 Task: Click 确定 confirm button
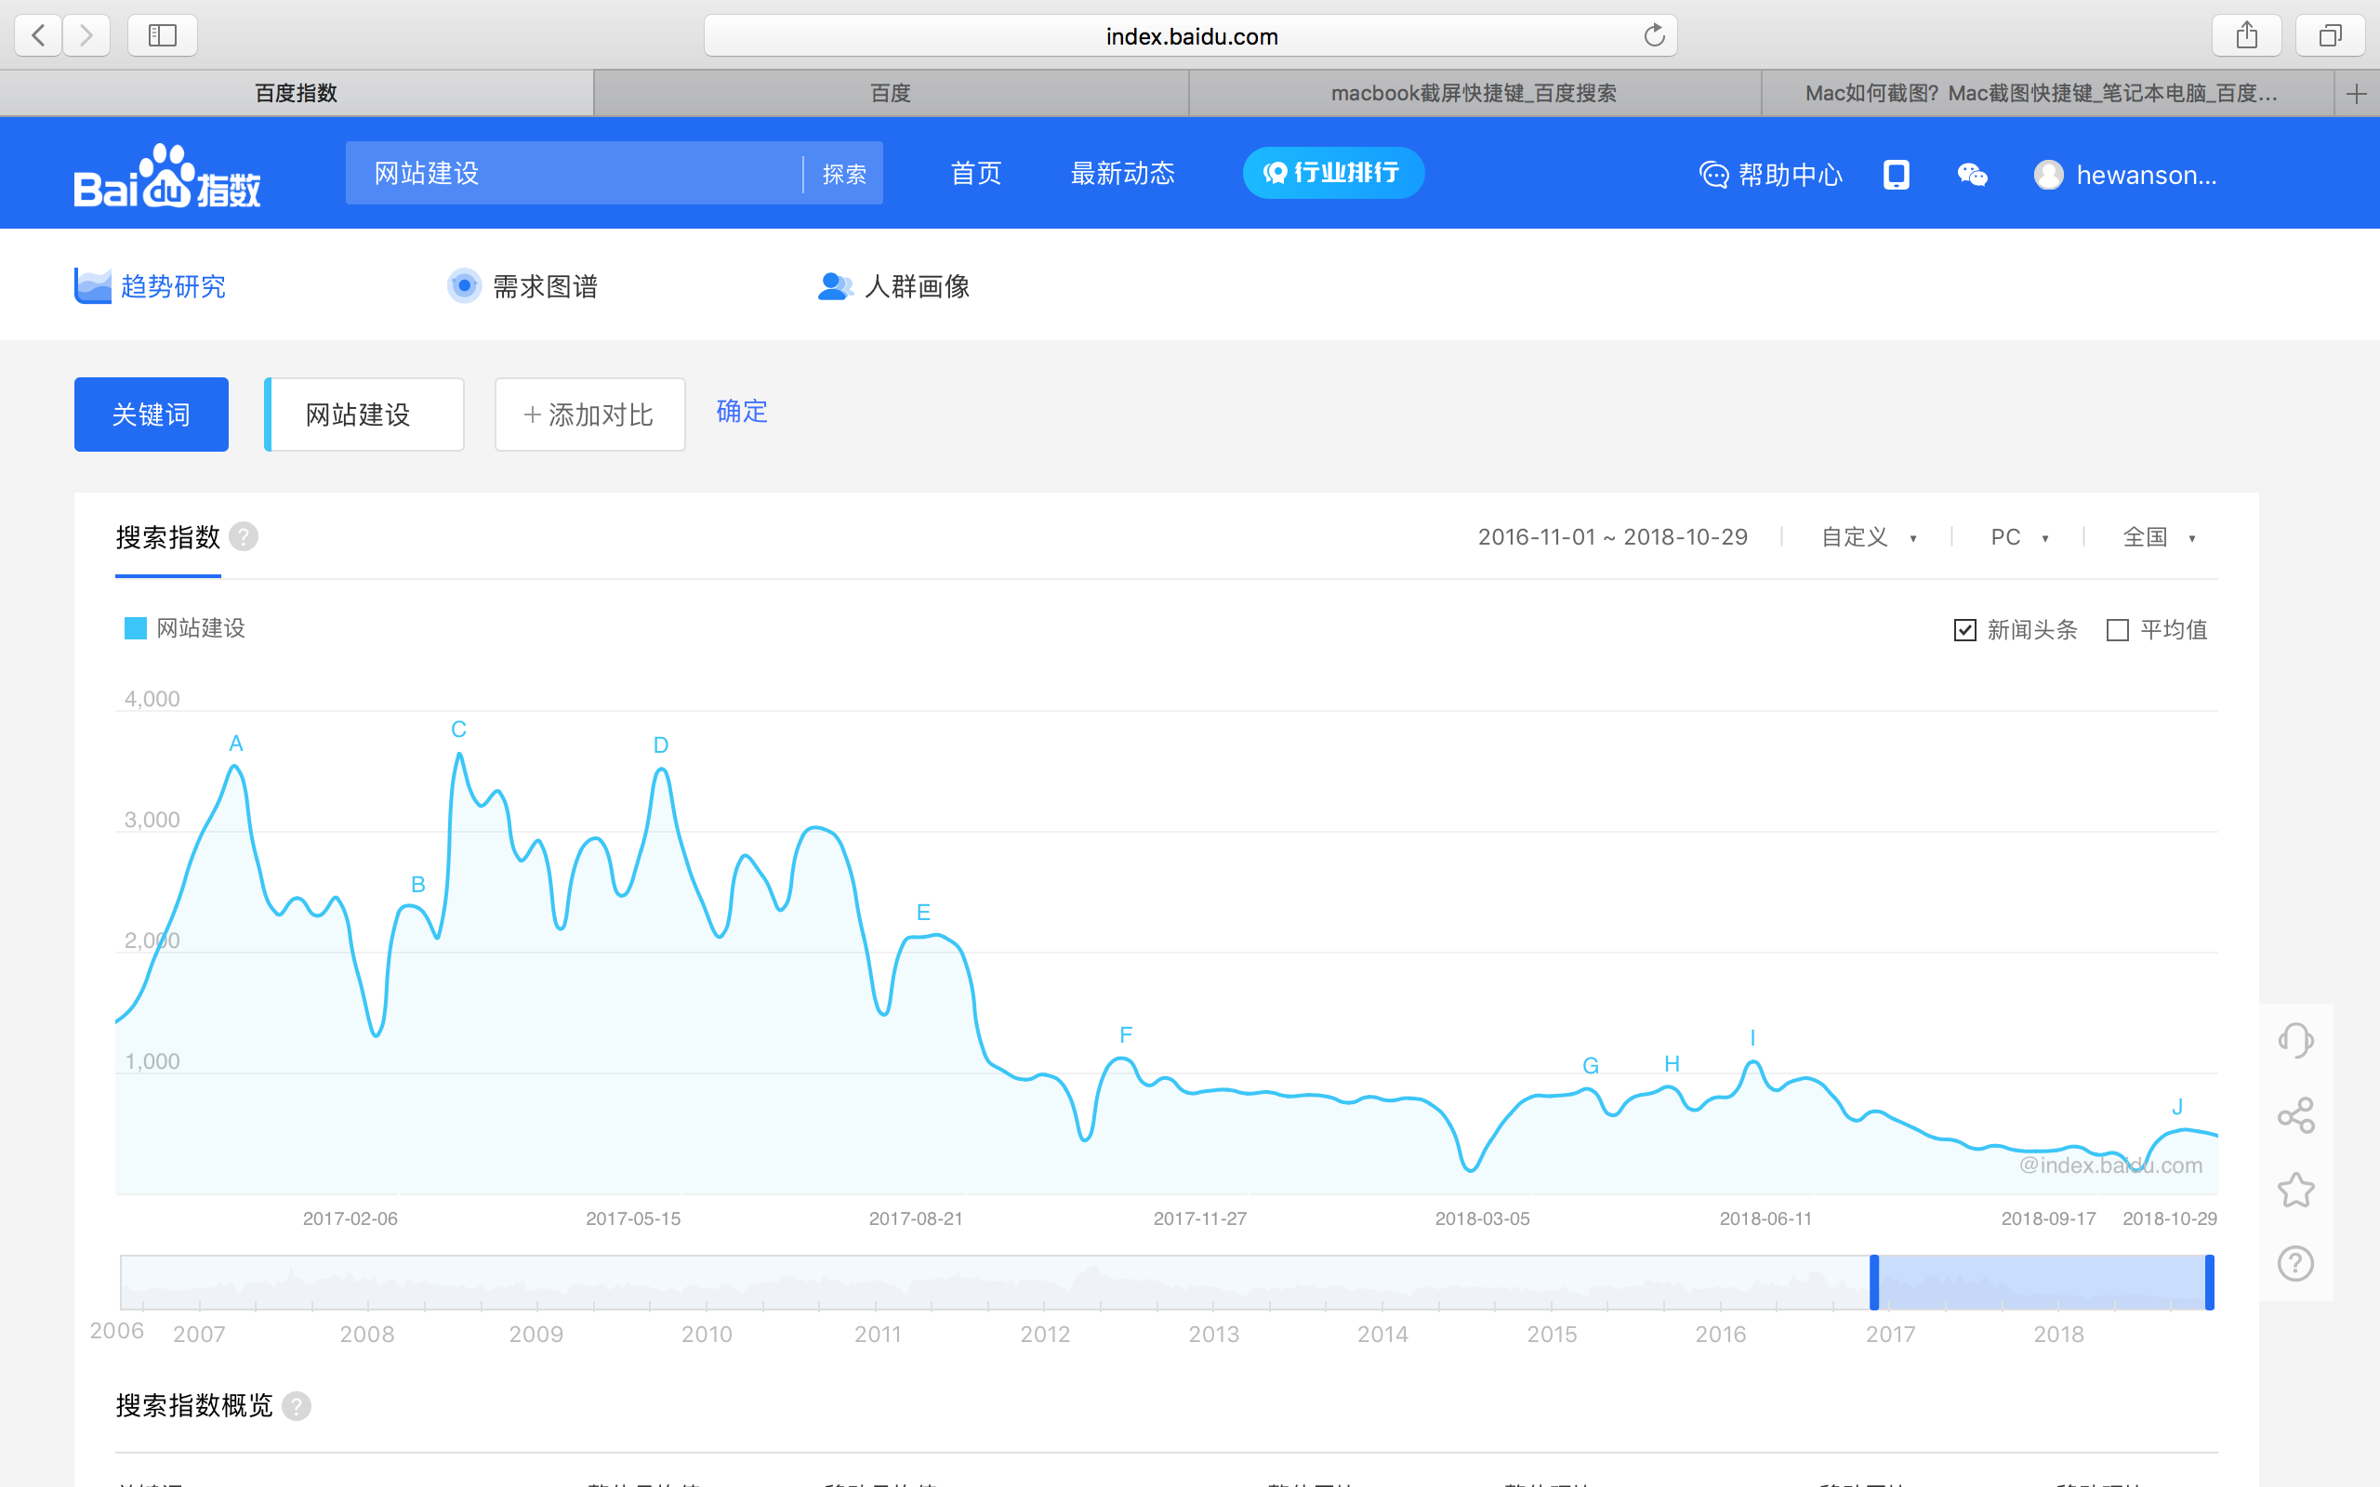pyautogui.click(x=740, y=413)
